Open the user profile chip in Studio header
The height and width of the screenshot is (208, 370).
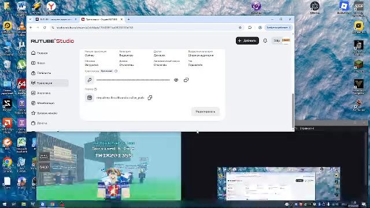pyautogui.click(x=282, y=40)
